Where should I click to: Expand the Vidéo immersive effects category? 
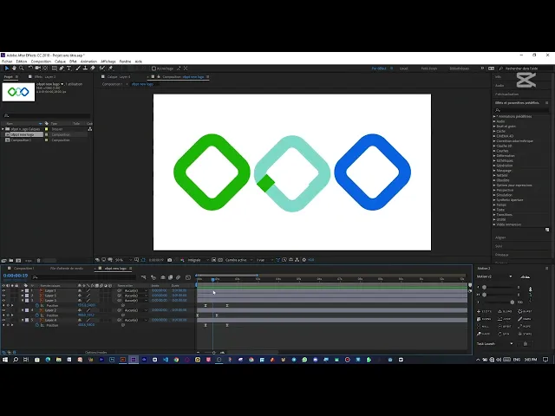pos(494,224)
